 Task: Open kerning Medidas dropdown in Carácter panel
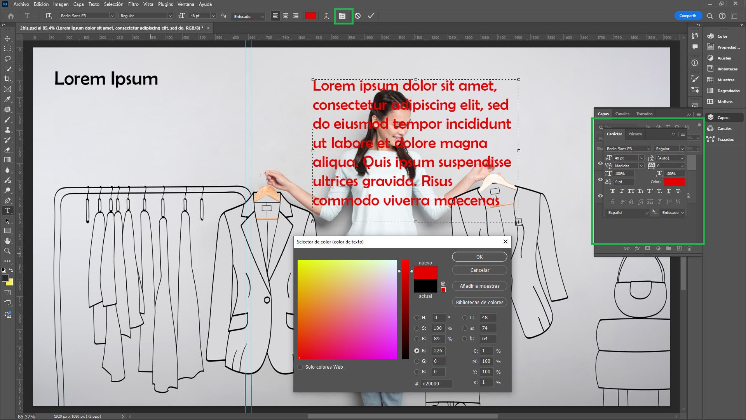(641, 166)
